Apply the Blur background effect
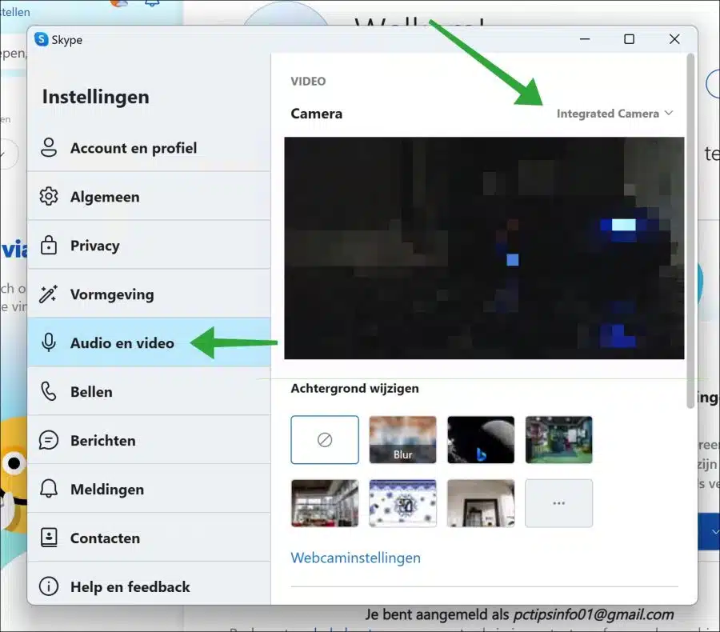This screenshot has width=720, height=632. tap(402, 439)
